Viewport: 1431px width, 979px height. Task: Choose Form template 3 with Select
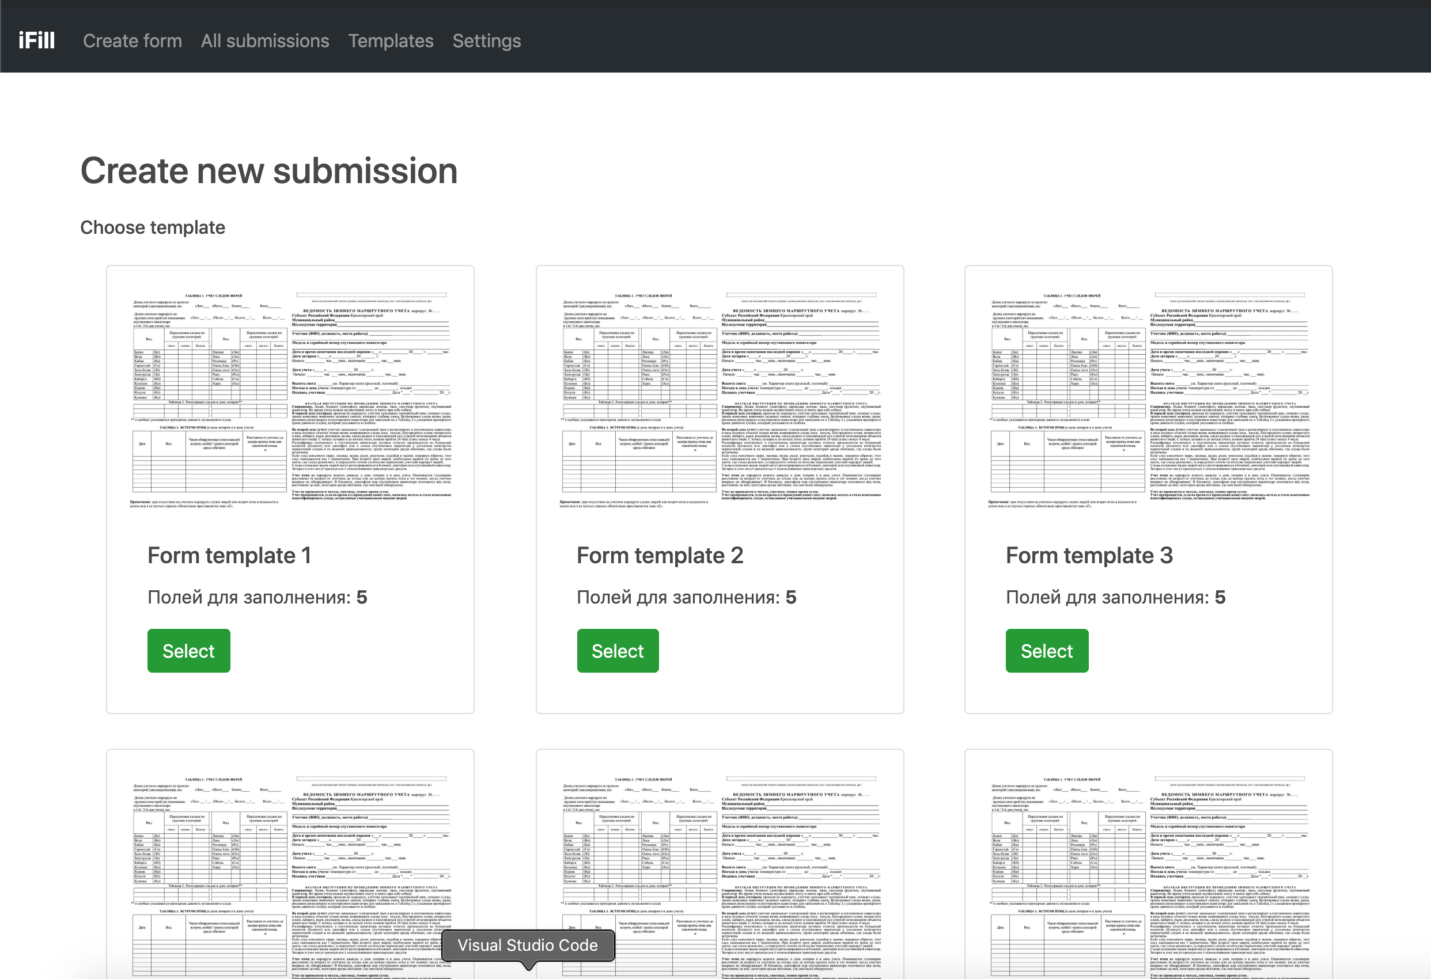pos(1047,651)
